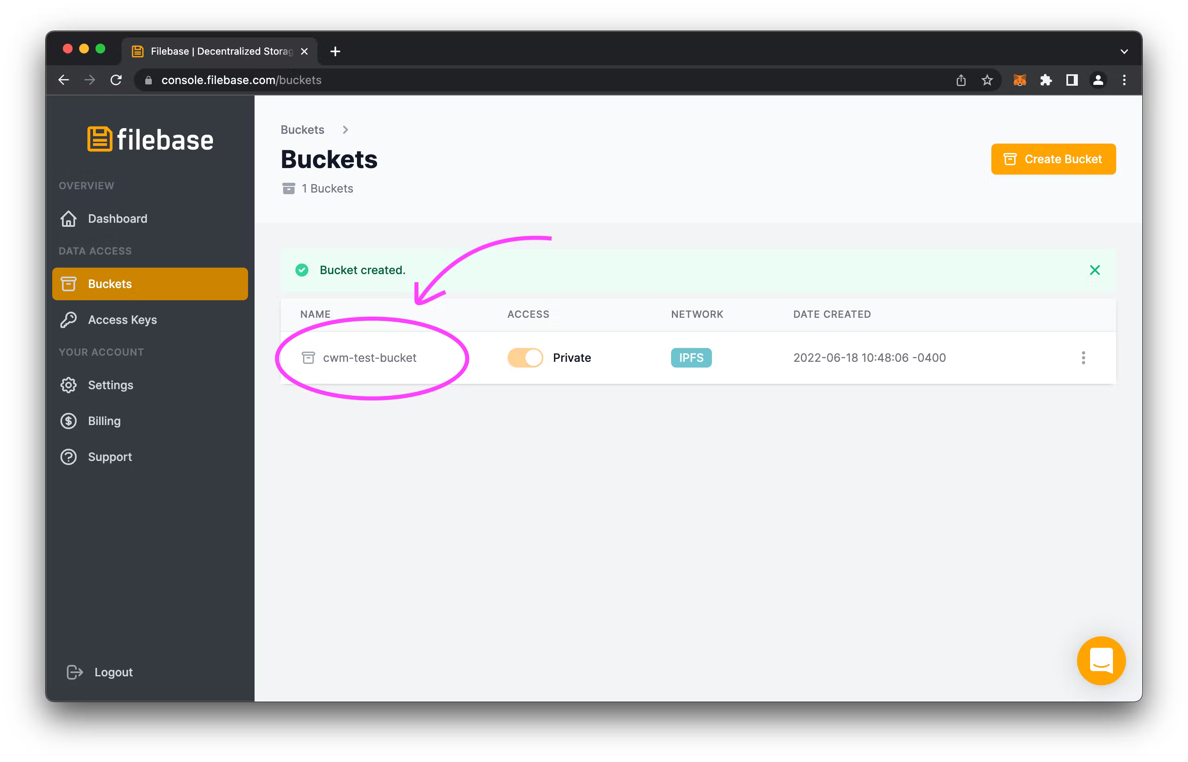This screenshot has width=1188, height=762.
Task: Open the kebab menu for cwm-test-bucket
Action: point(1083,357)
